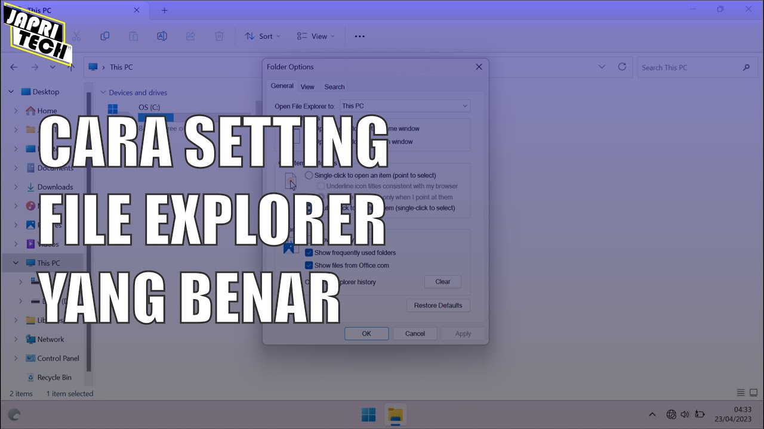Click the Copy icon in the toolbar
This screenshot has width=764, height=429.
105,36
